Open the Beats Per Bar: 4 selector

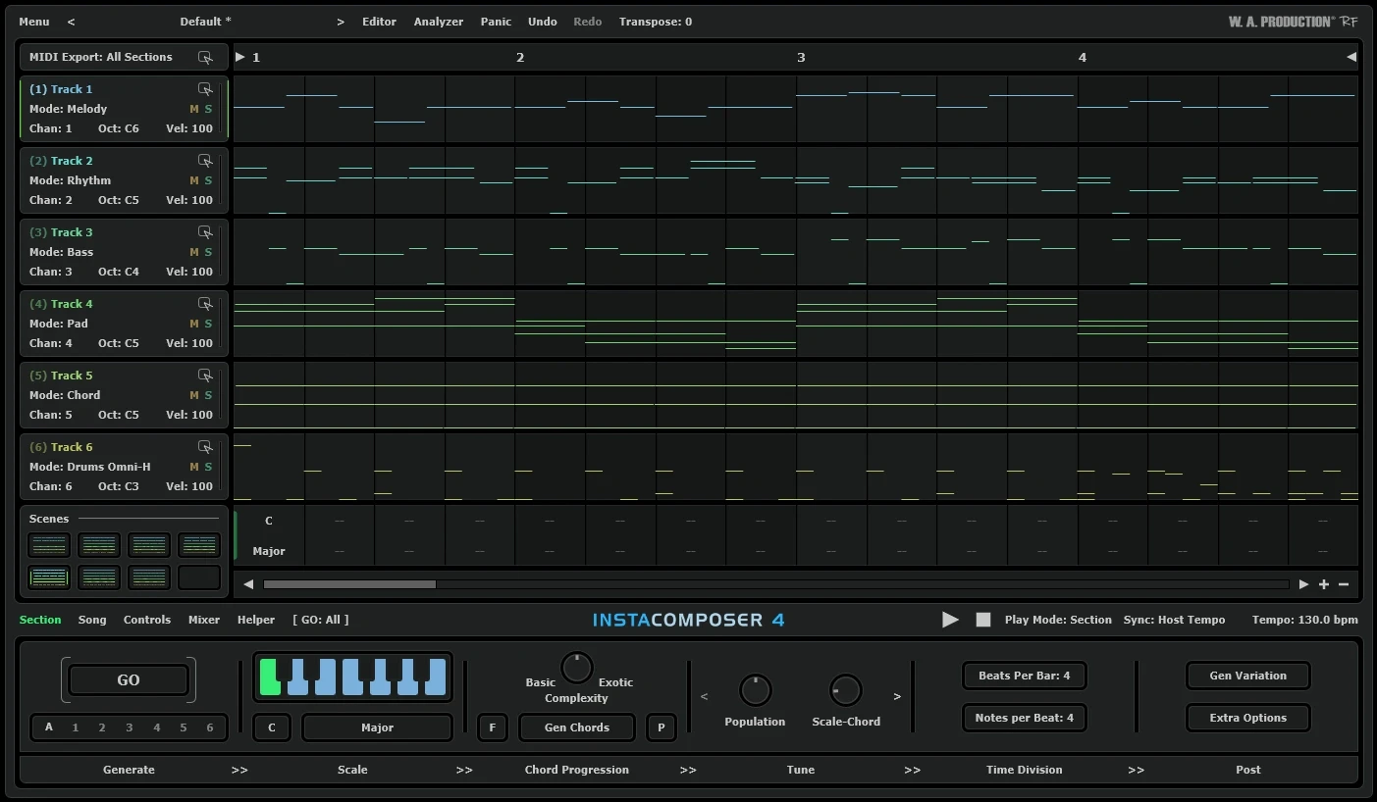tap(1024, 676)
